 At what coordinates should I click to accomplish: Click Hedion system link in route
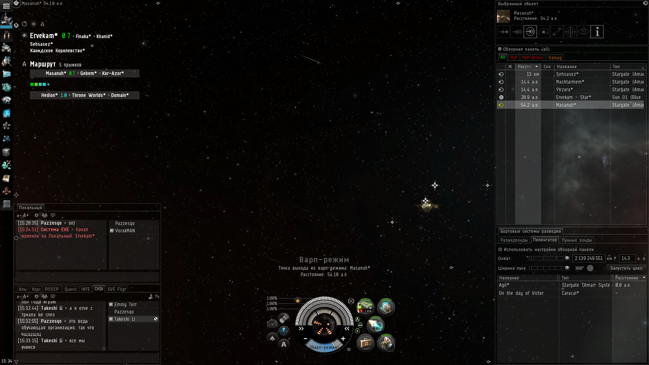point(49,95)
